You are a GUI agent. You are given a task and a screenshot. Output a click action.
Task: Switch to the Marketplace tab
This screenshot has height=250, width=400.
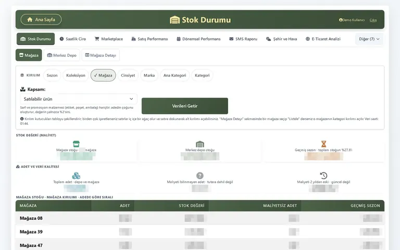click(x=109, y=39)
